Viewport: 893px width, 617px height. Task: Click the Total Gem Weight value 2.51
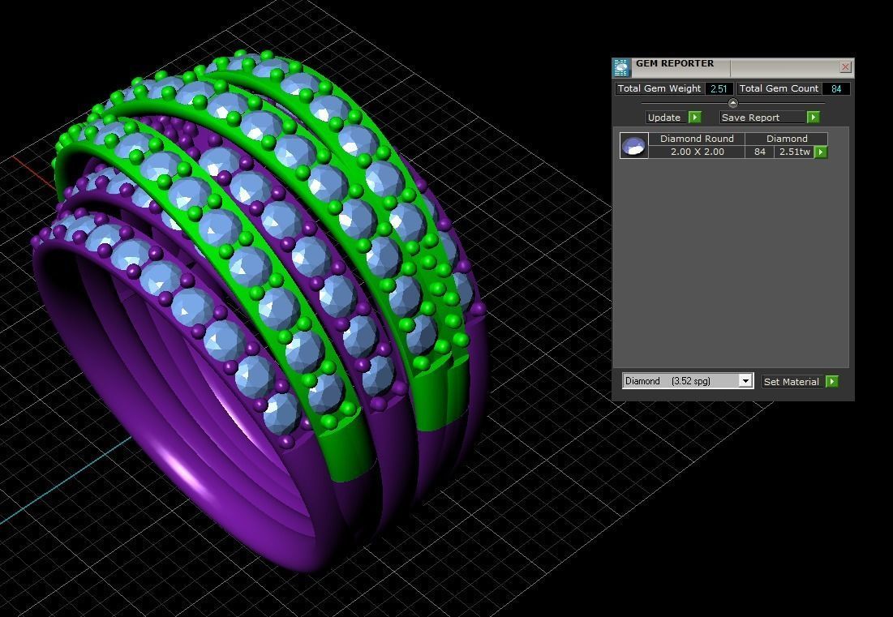click(x=719, y=89)
